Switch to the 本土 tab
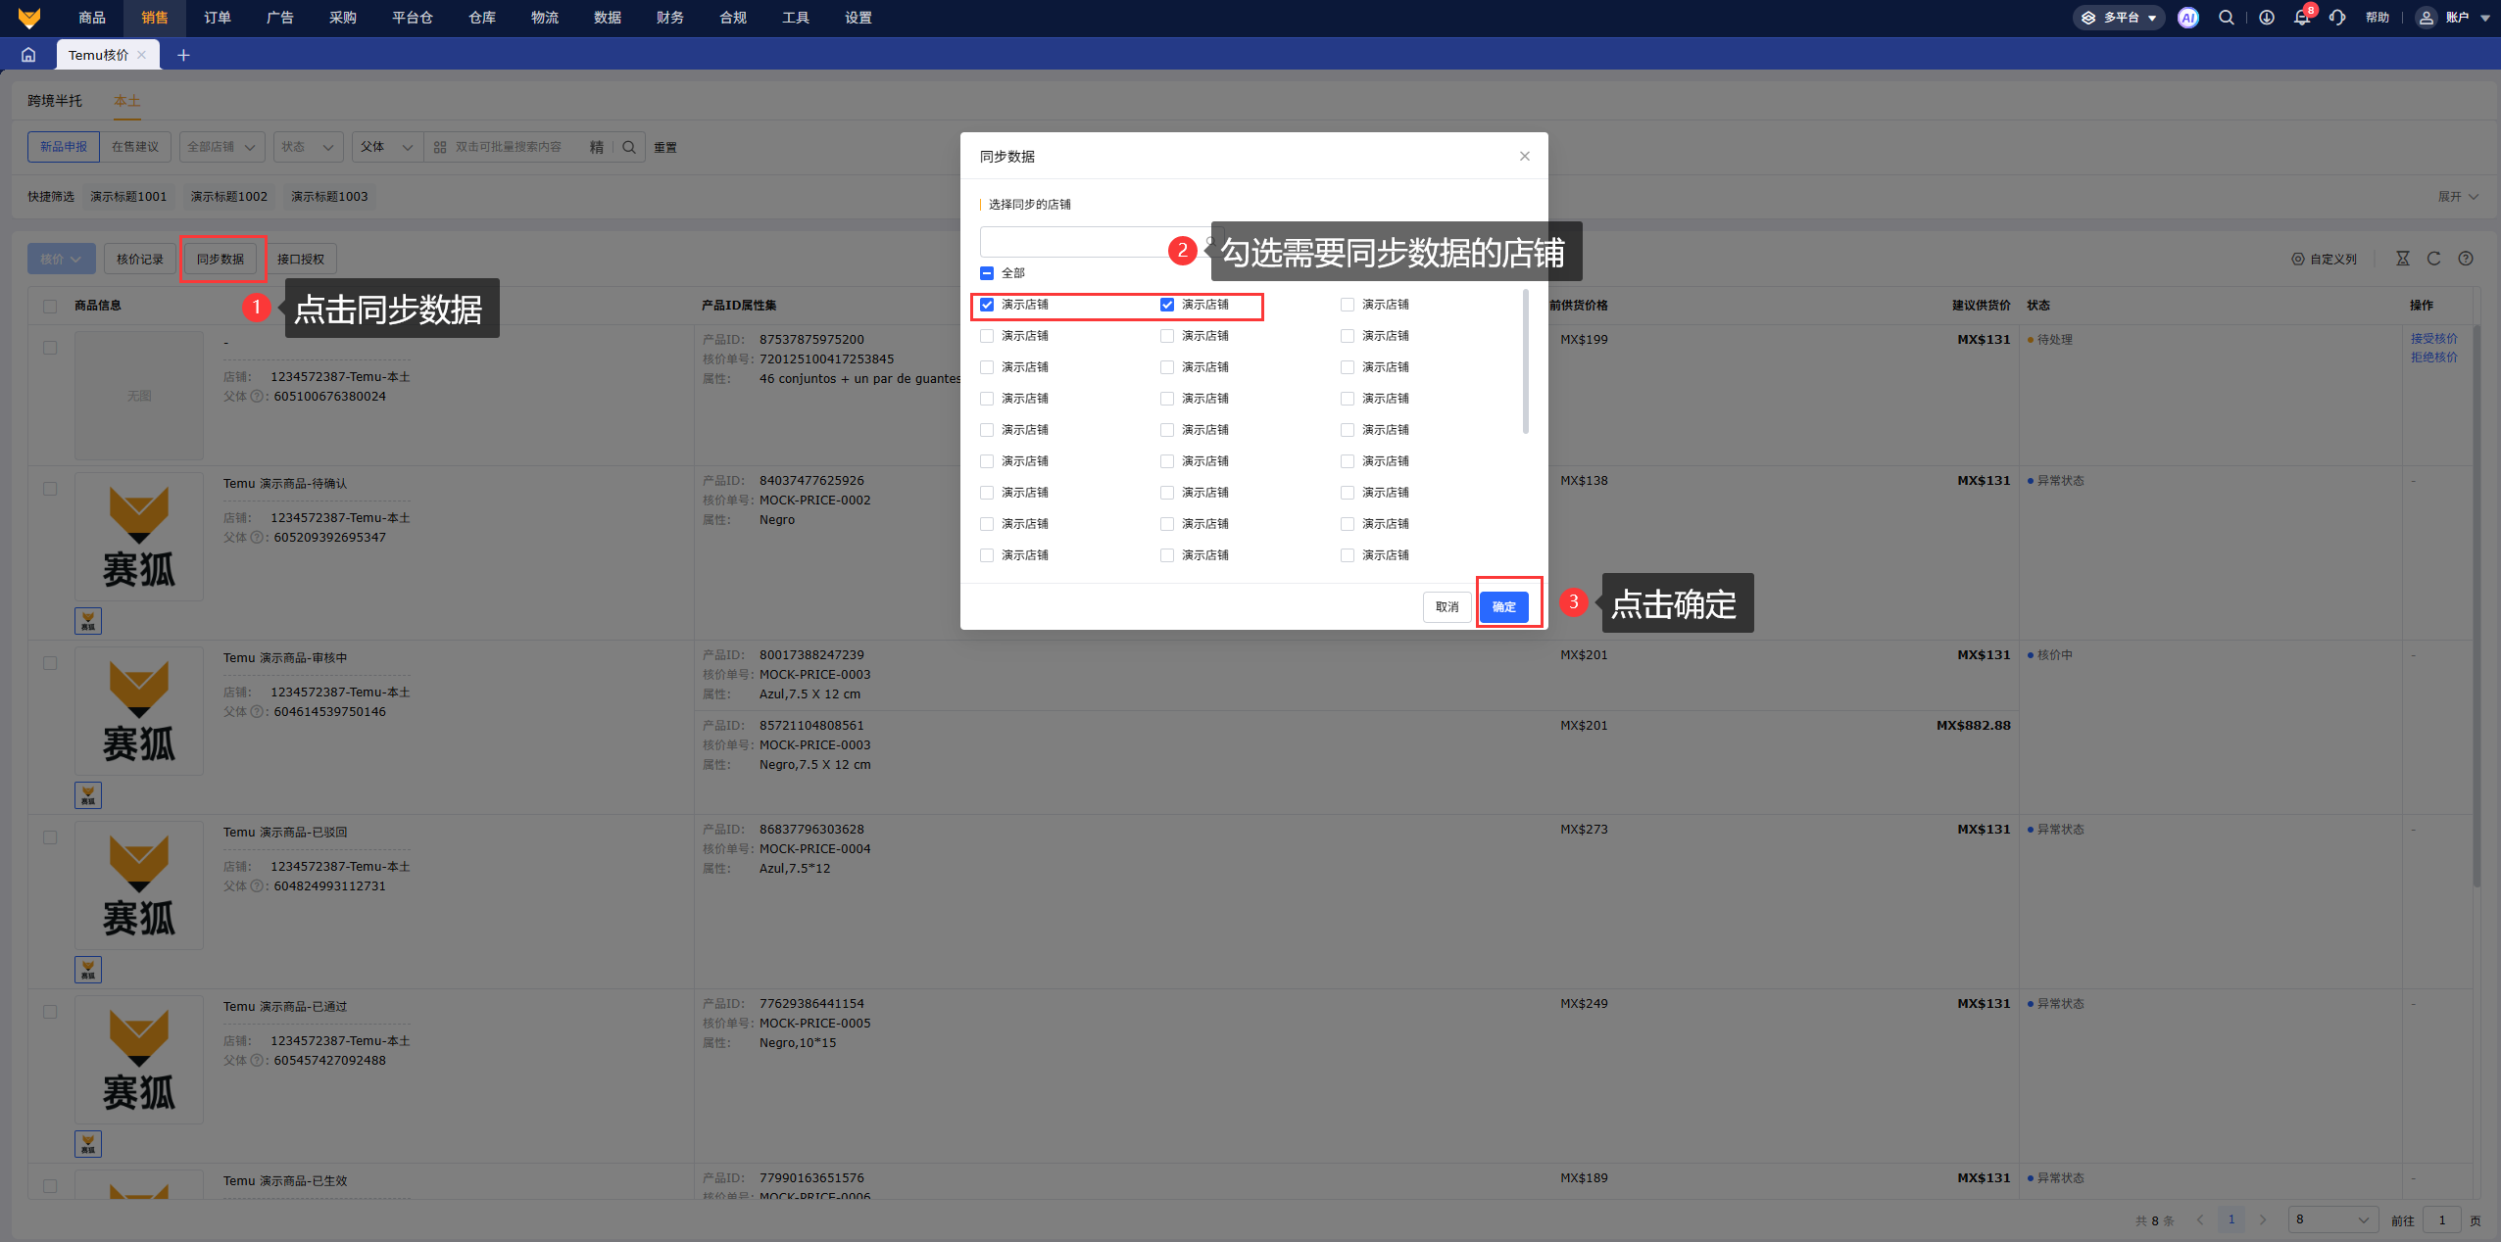This screenshot has height=1242, width=2501. [x=127, y=101]
